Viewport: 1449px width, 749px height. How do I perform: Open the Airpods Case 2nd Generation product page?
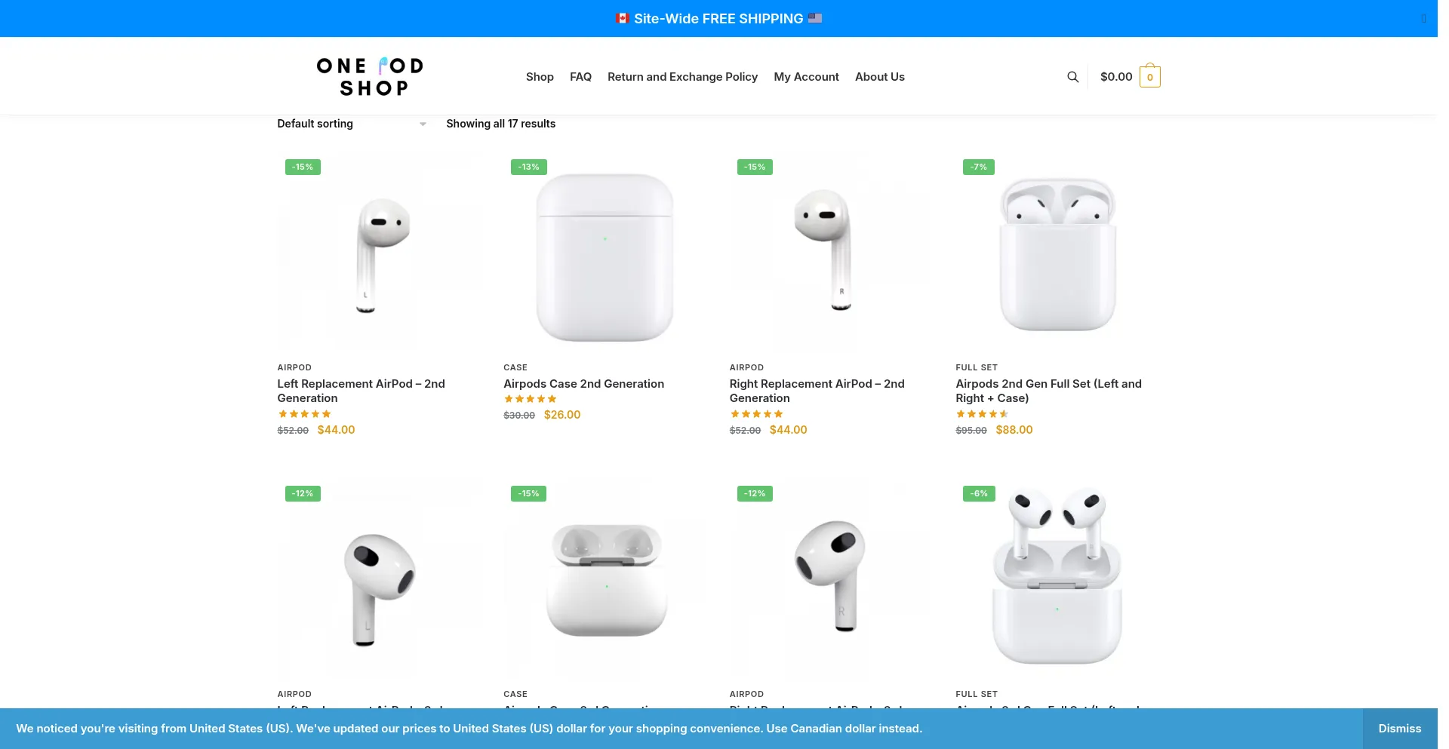point(583,383)
